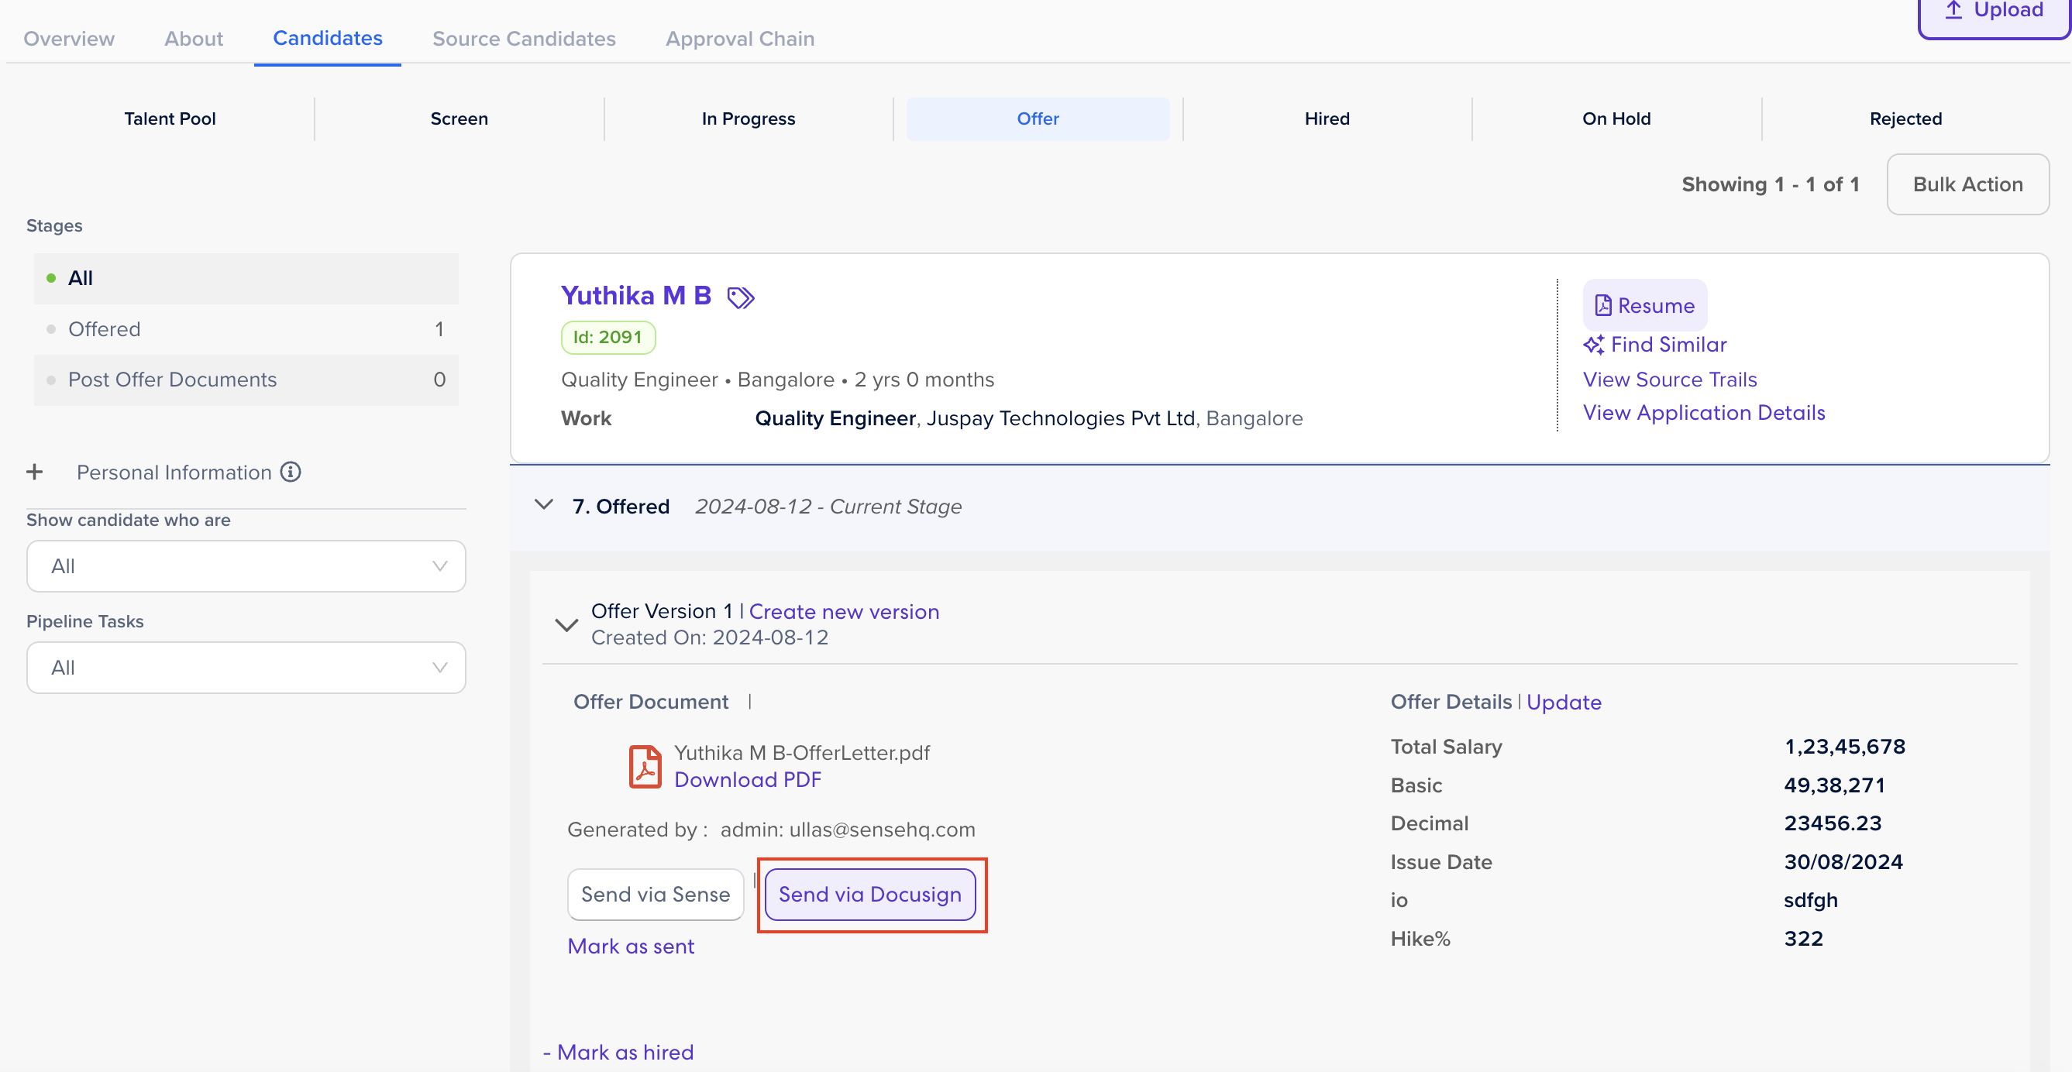Switch to the Hired tab
The image size is (2072, 1072).
click(x=1327, y=119)
